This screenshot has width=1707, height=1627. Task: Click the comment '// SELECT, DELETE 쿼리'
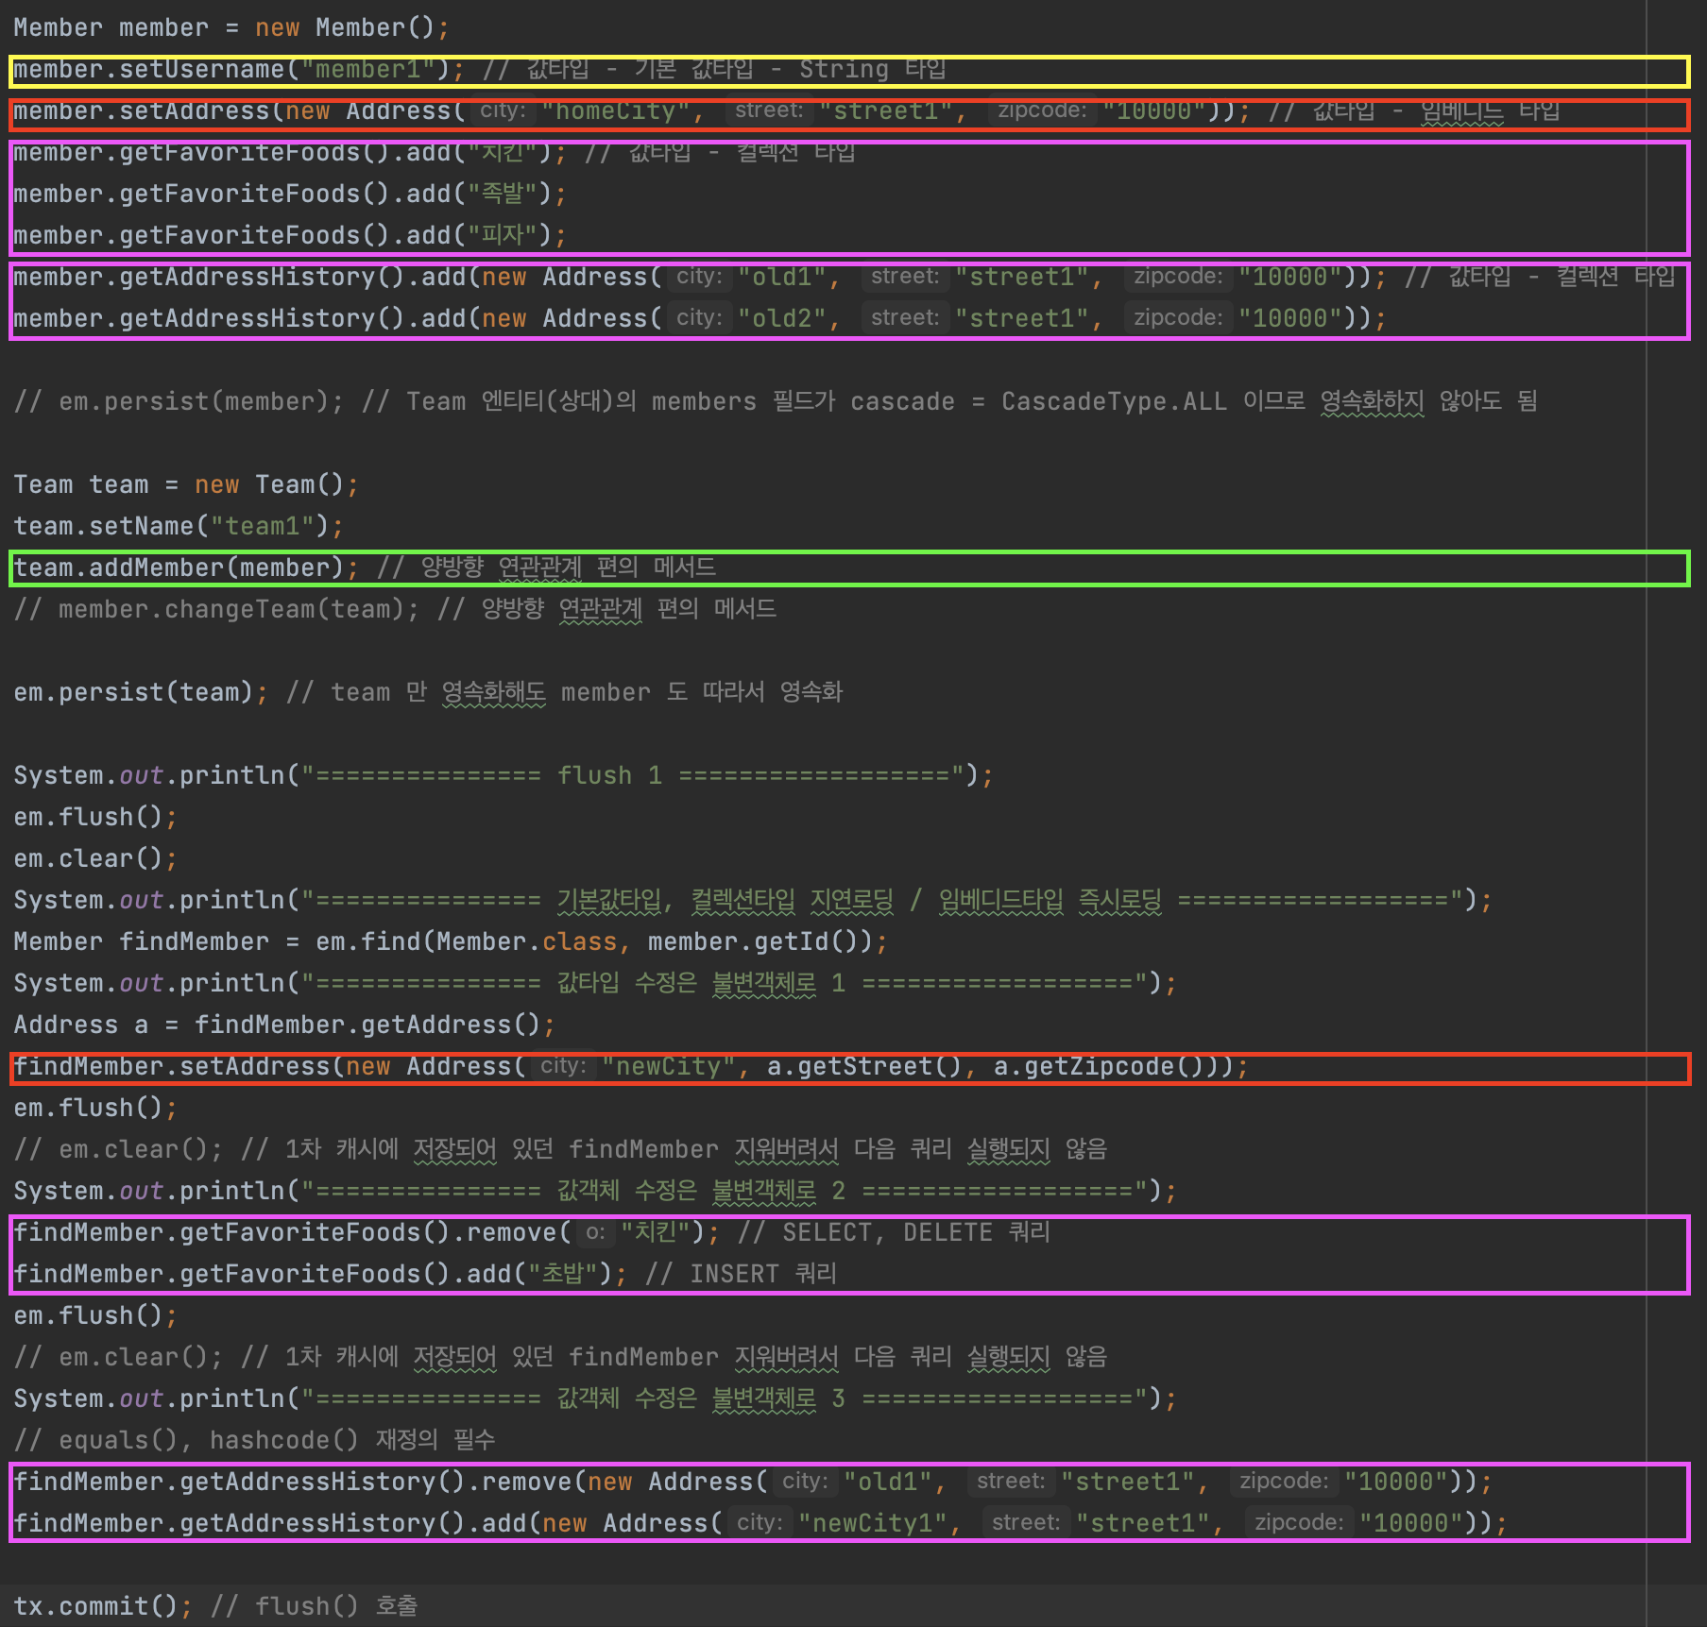894,1232
